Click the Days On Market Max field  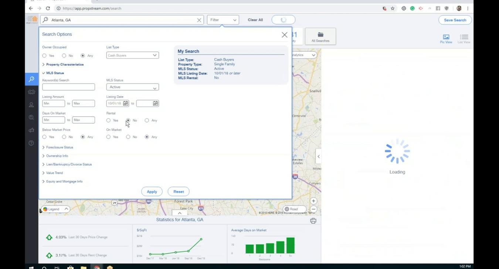pos(84,120)
